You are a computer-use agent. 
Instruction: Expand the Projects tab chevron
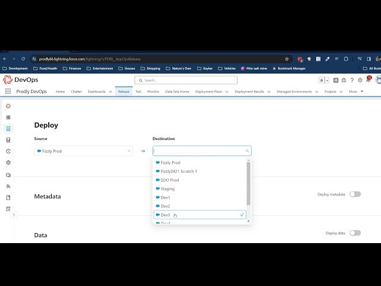[x=341, y=92]
